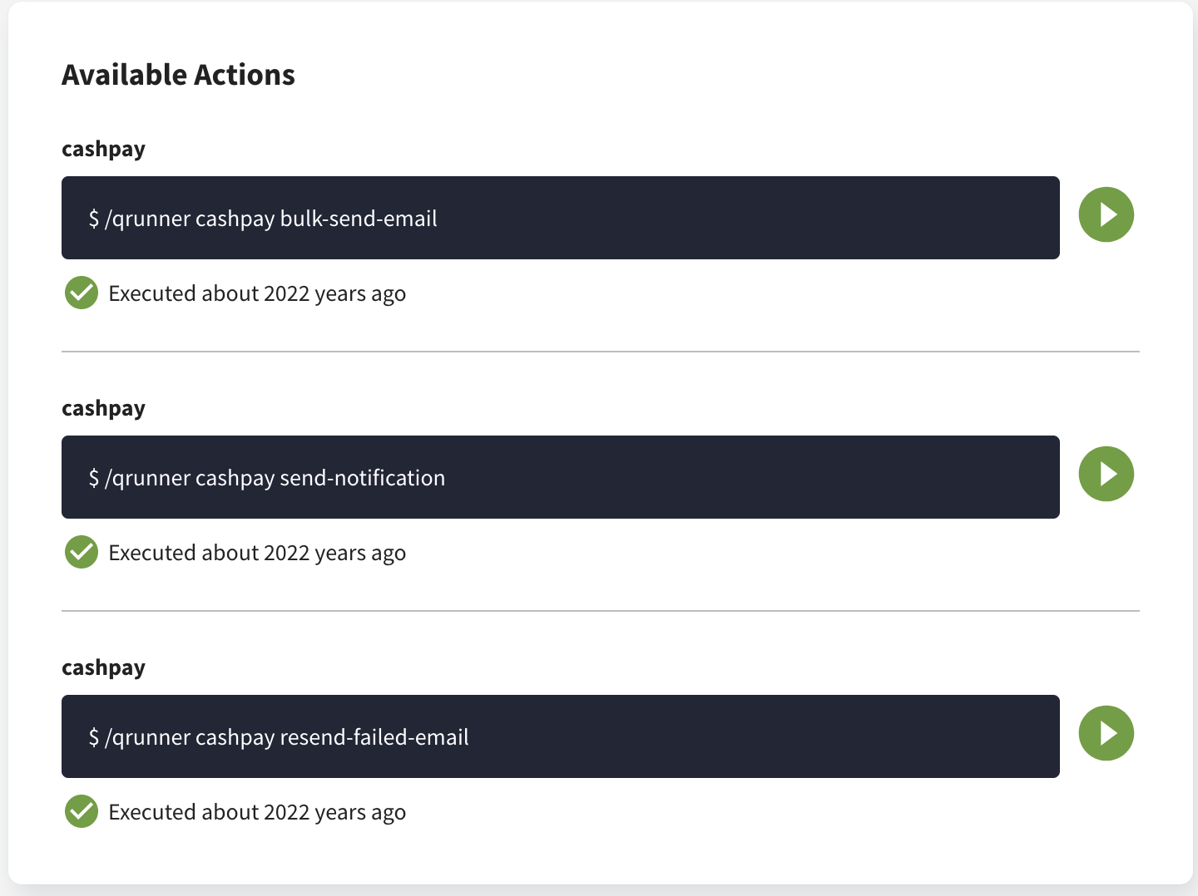This screenshot has width=1198, height=896.
Task: Click the divider line below the second action
Action: [601, 611]
